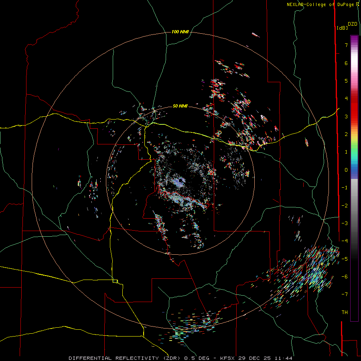The image size is (361, 361).
Task: Click the 5 value on the color scale
Action: point(346,81)
